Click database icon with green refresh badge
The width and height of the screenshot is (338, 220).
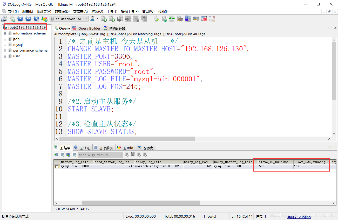(x=164, y=19)
